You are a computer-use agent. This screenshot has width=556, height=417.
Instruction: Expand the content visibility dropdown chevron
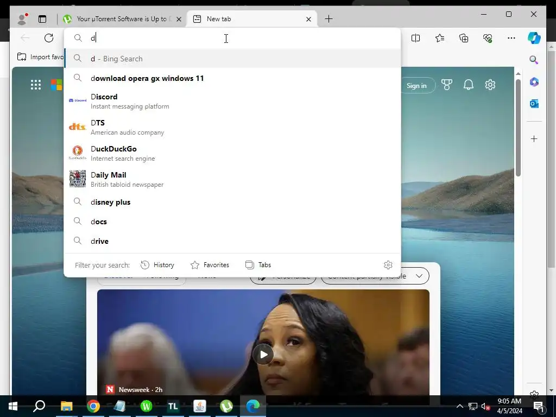click(x=419, y=276)
